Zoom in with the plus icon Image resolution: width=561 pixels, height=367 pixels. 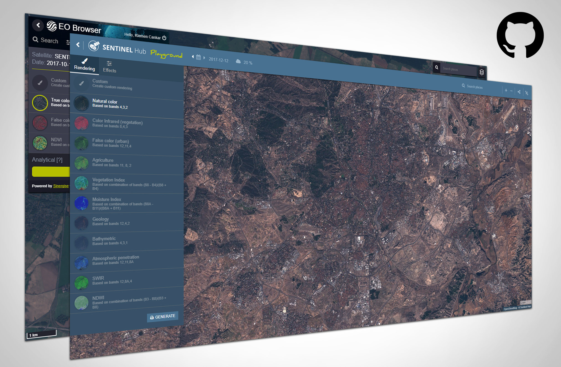[x=506, y=90]
